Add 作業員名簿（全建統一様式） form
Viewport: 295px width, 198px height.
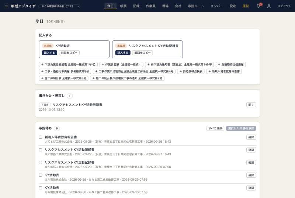pos(121,65)
